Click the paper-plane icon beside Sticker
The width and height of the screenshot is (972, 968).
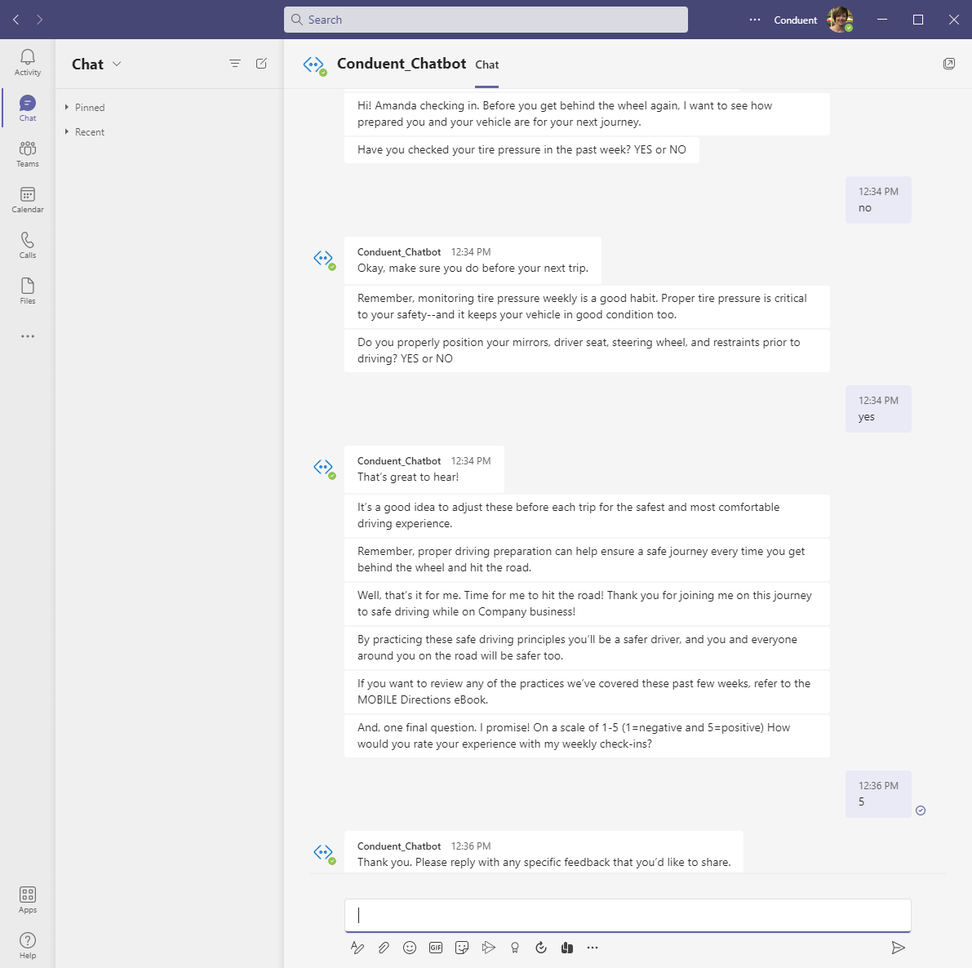point(489,948)
